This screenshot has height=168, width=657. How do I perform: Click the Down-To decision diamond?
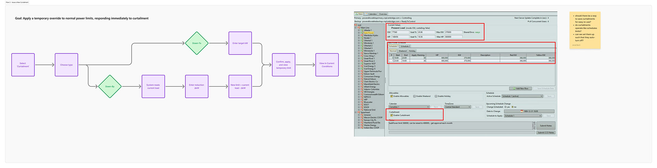tap(197, 43)
